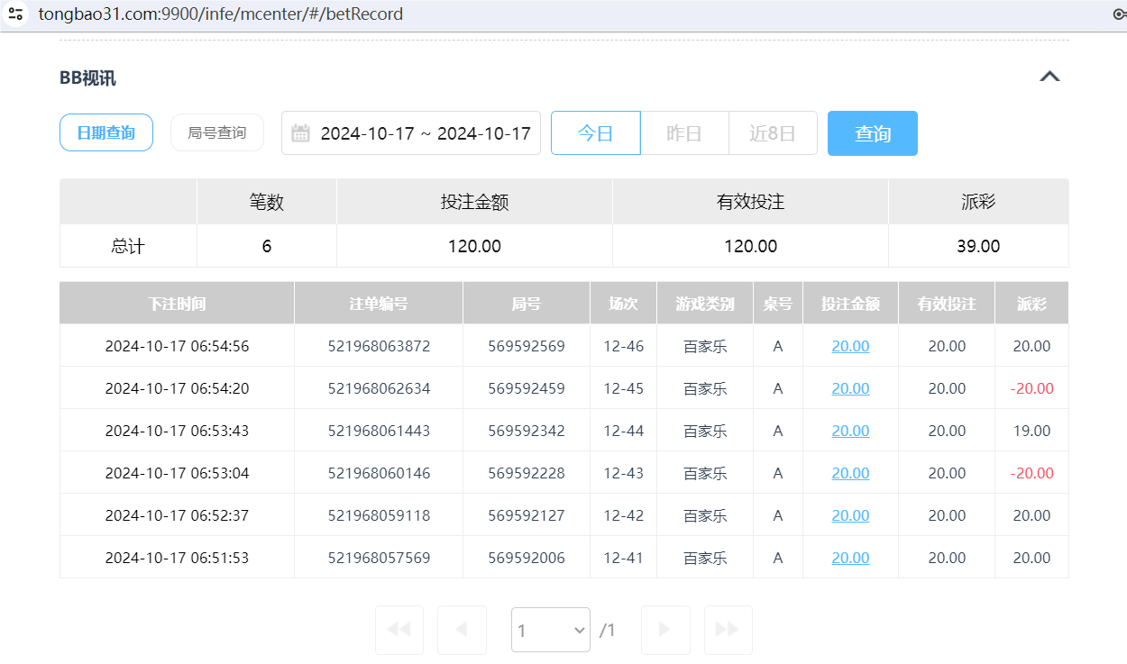Select the 日期查询 mode tab

105,132
